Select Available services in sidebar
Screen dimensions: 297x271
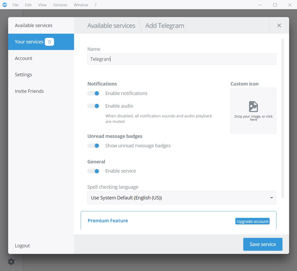(41, 25)
